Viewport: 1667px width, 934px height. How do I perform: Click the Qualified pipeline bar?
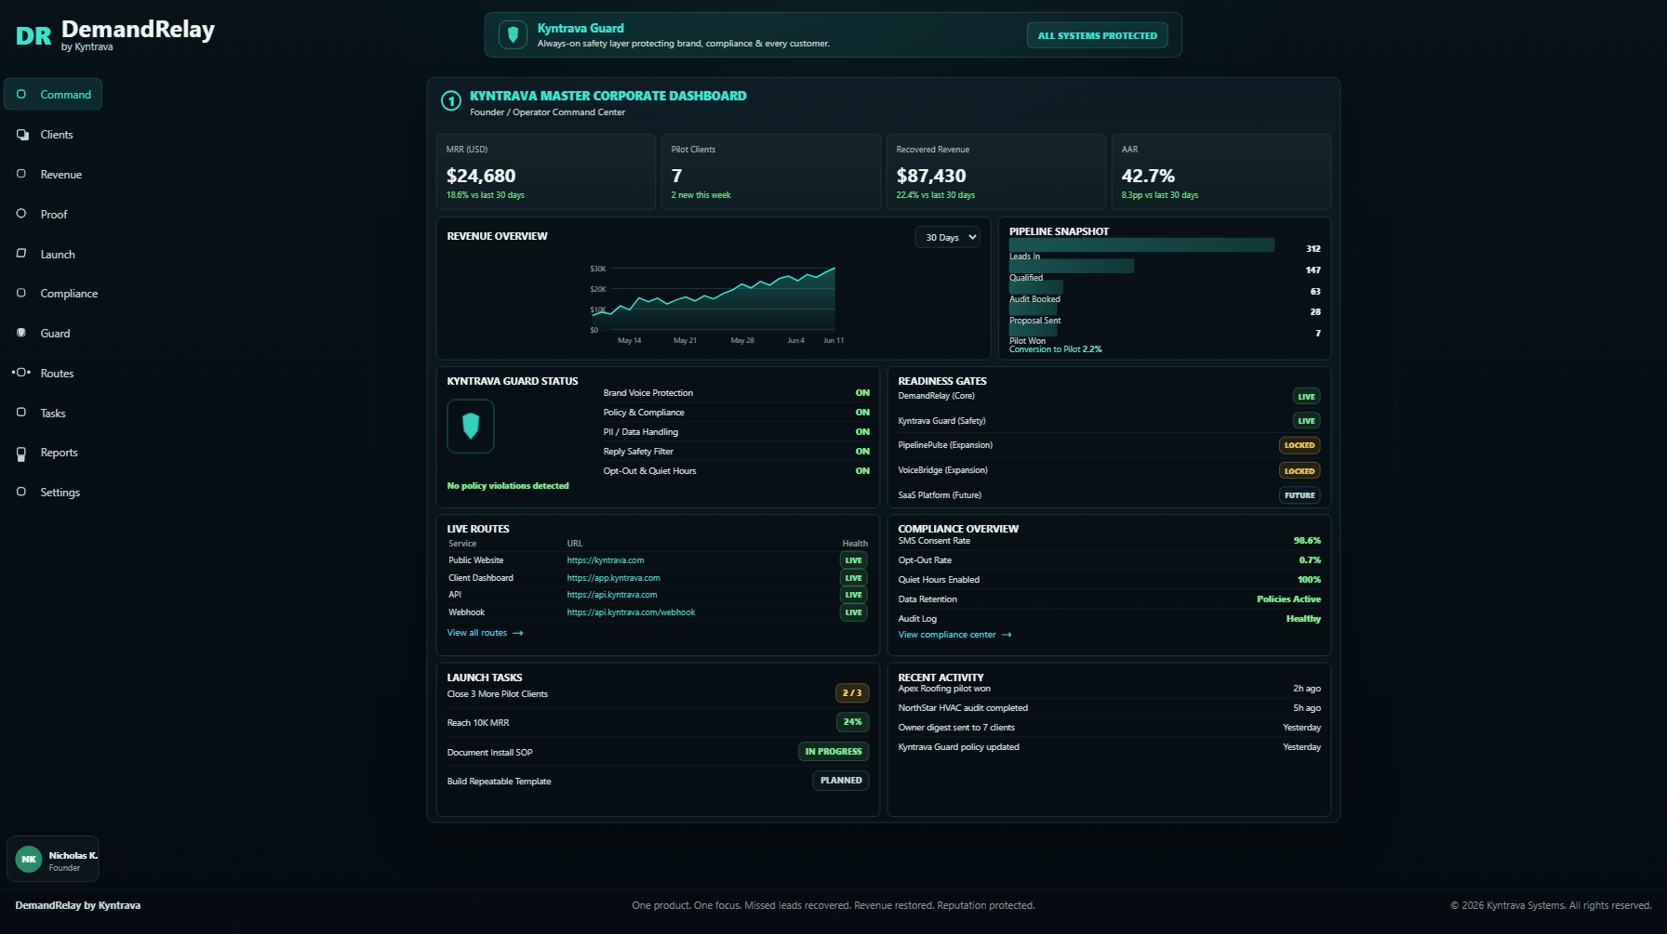click(x=1072, y=267)
